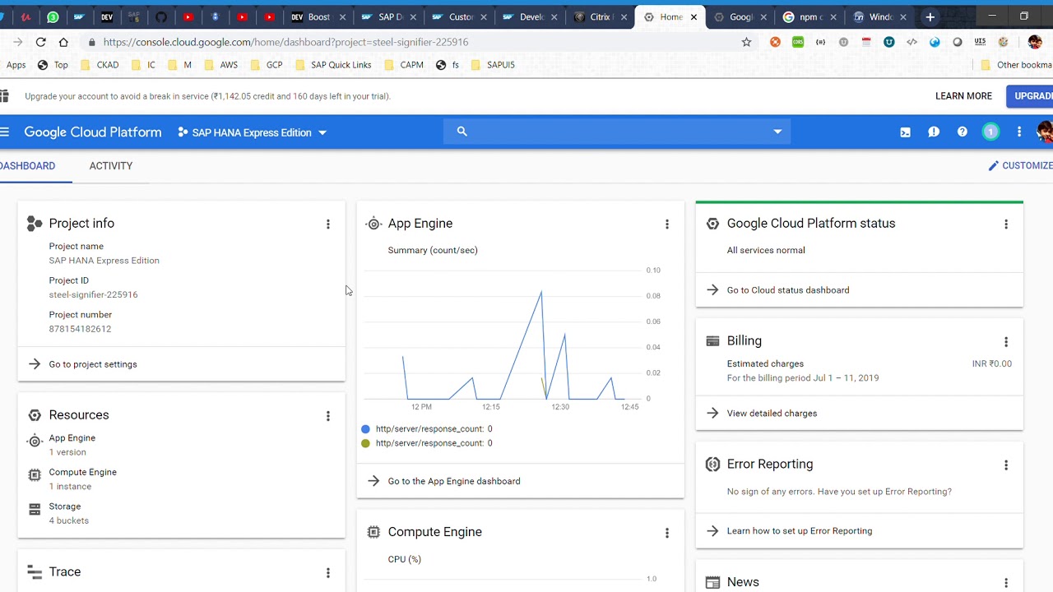Open the SAPUI5 bookmark folder
The height and width of the screenshot is (592, 1053).
click(x=493, y=65)
